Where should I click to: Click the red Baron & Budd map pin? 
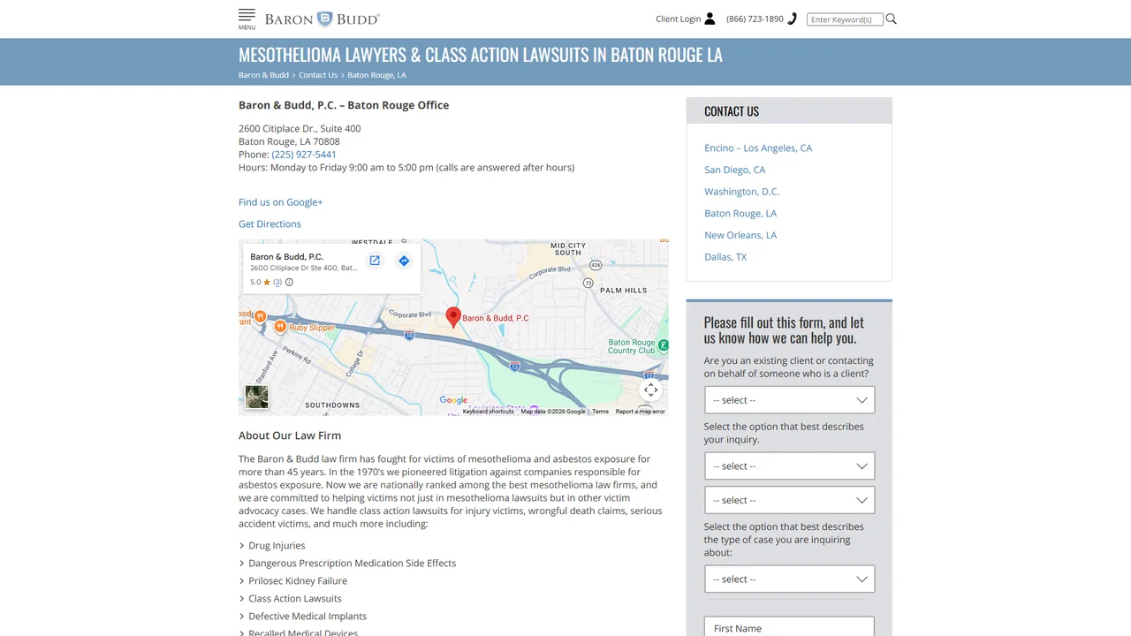453,317
